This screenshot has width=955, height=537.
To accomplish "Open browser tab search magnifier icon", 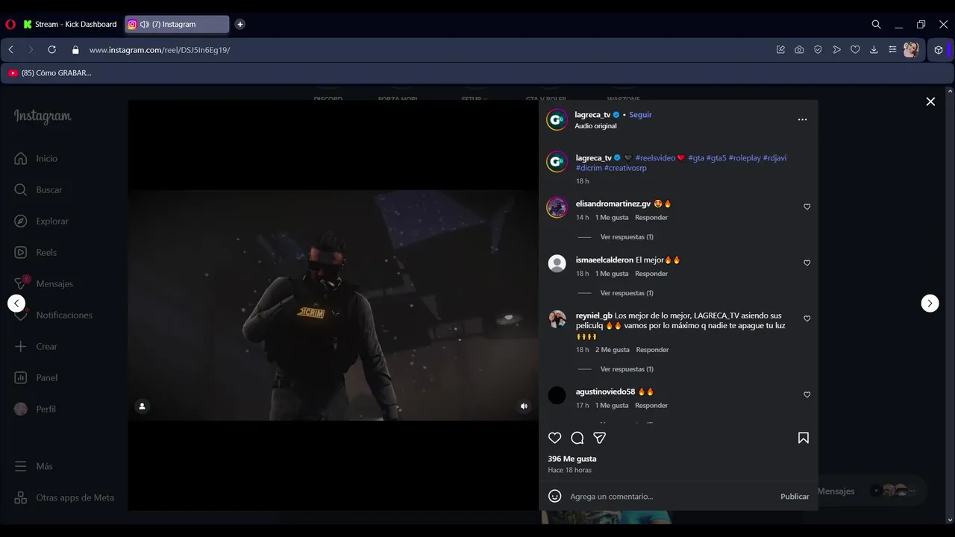I will (x=877, y=25).
